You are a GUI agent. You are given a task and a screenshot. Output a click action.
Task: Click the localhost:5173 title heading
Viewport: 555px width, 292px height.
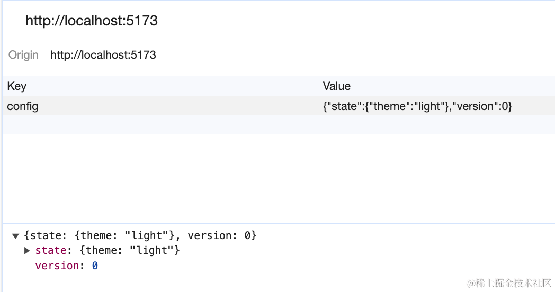[x=92, y=21]
